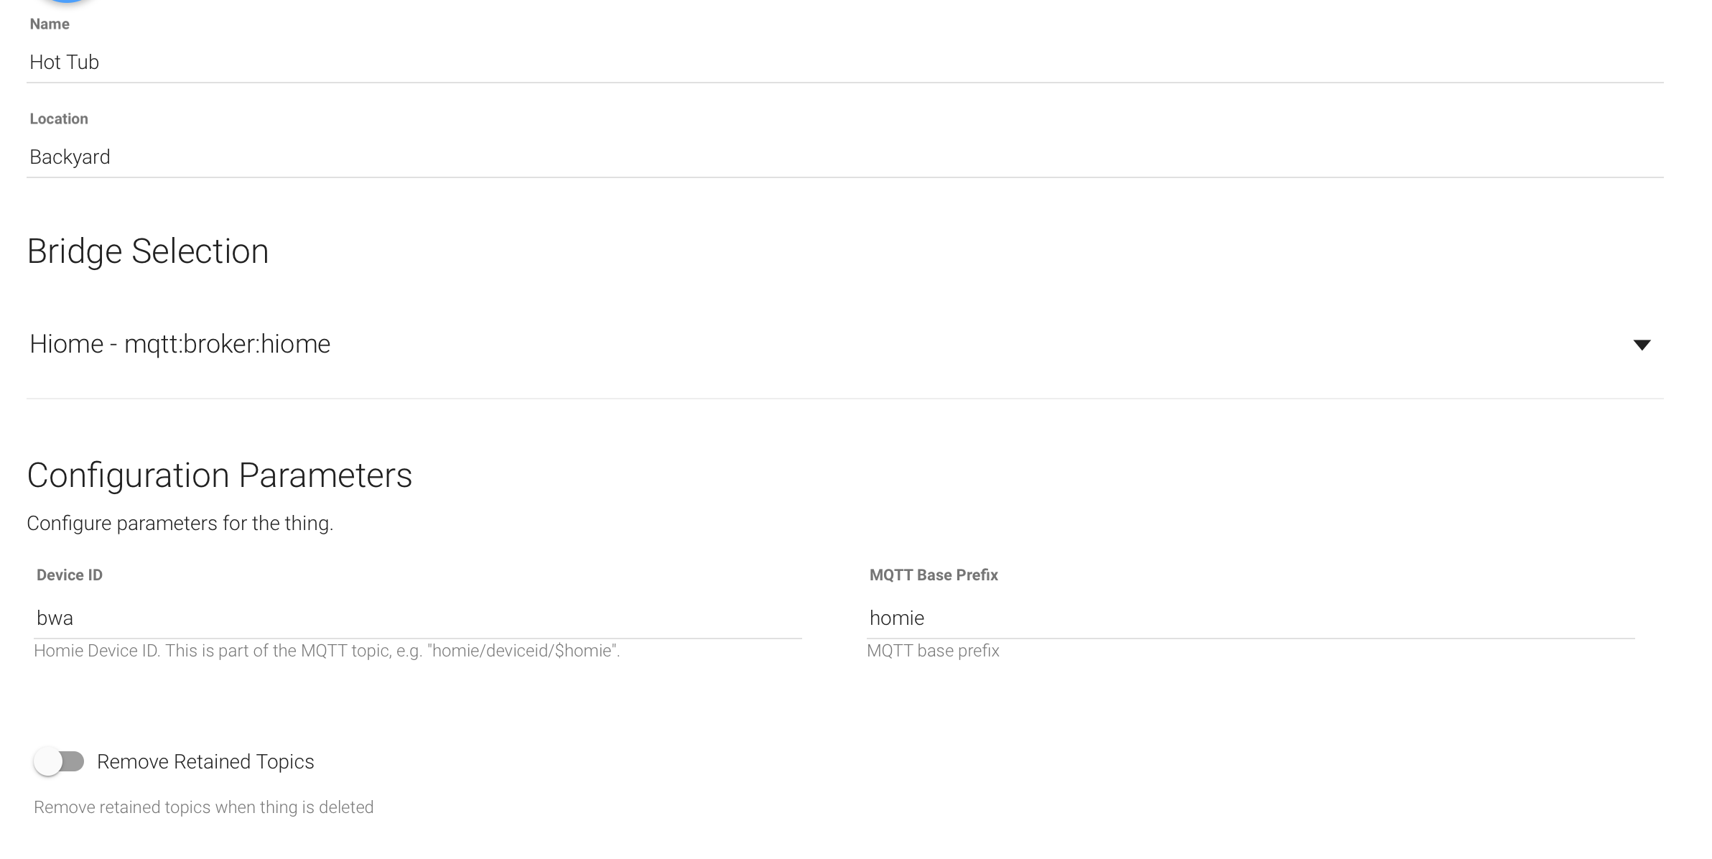The image size is (1712, 859).
Task: Click the dropdown arrow for Bridge Selection
Action: [1643, 344]
